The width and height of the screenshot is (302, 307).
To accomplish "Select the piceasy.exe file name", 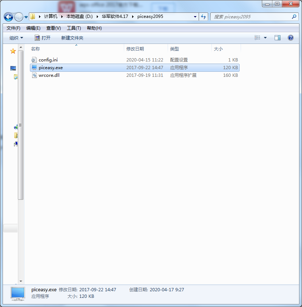I will tap(51, 68).
